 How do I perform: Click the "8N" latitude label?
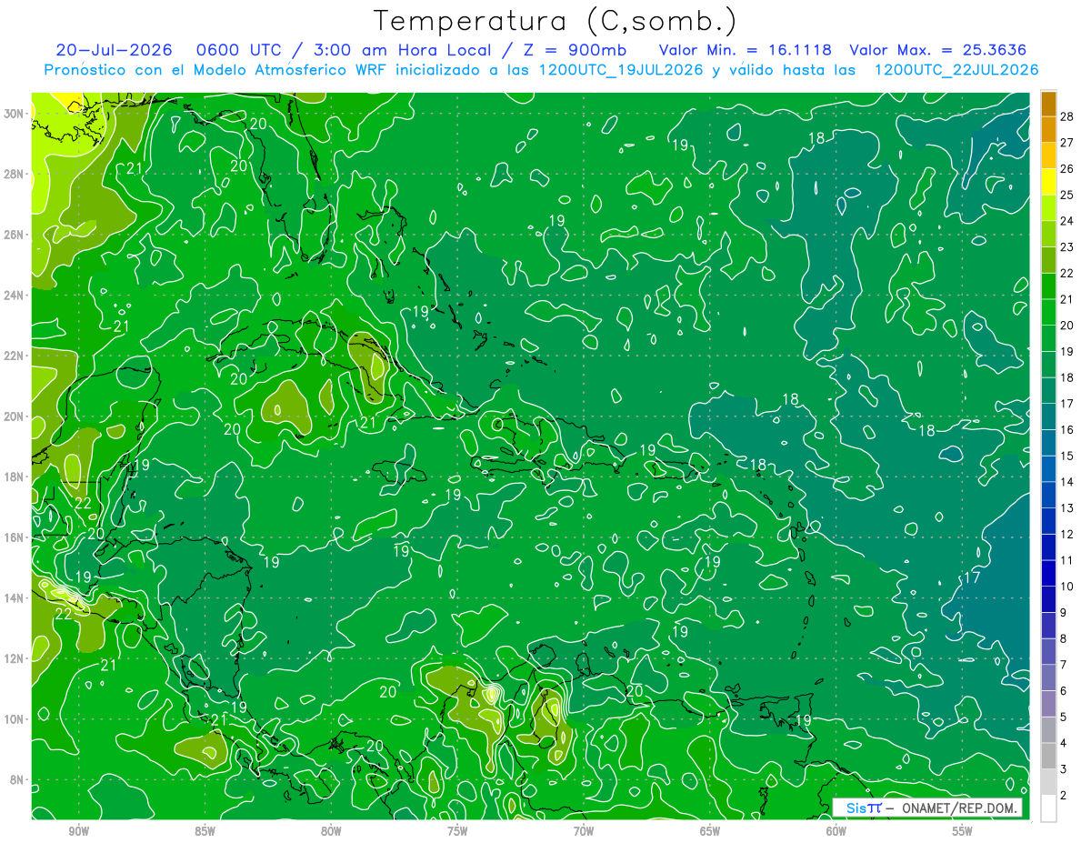(x=17, y=779)
